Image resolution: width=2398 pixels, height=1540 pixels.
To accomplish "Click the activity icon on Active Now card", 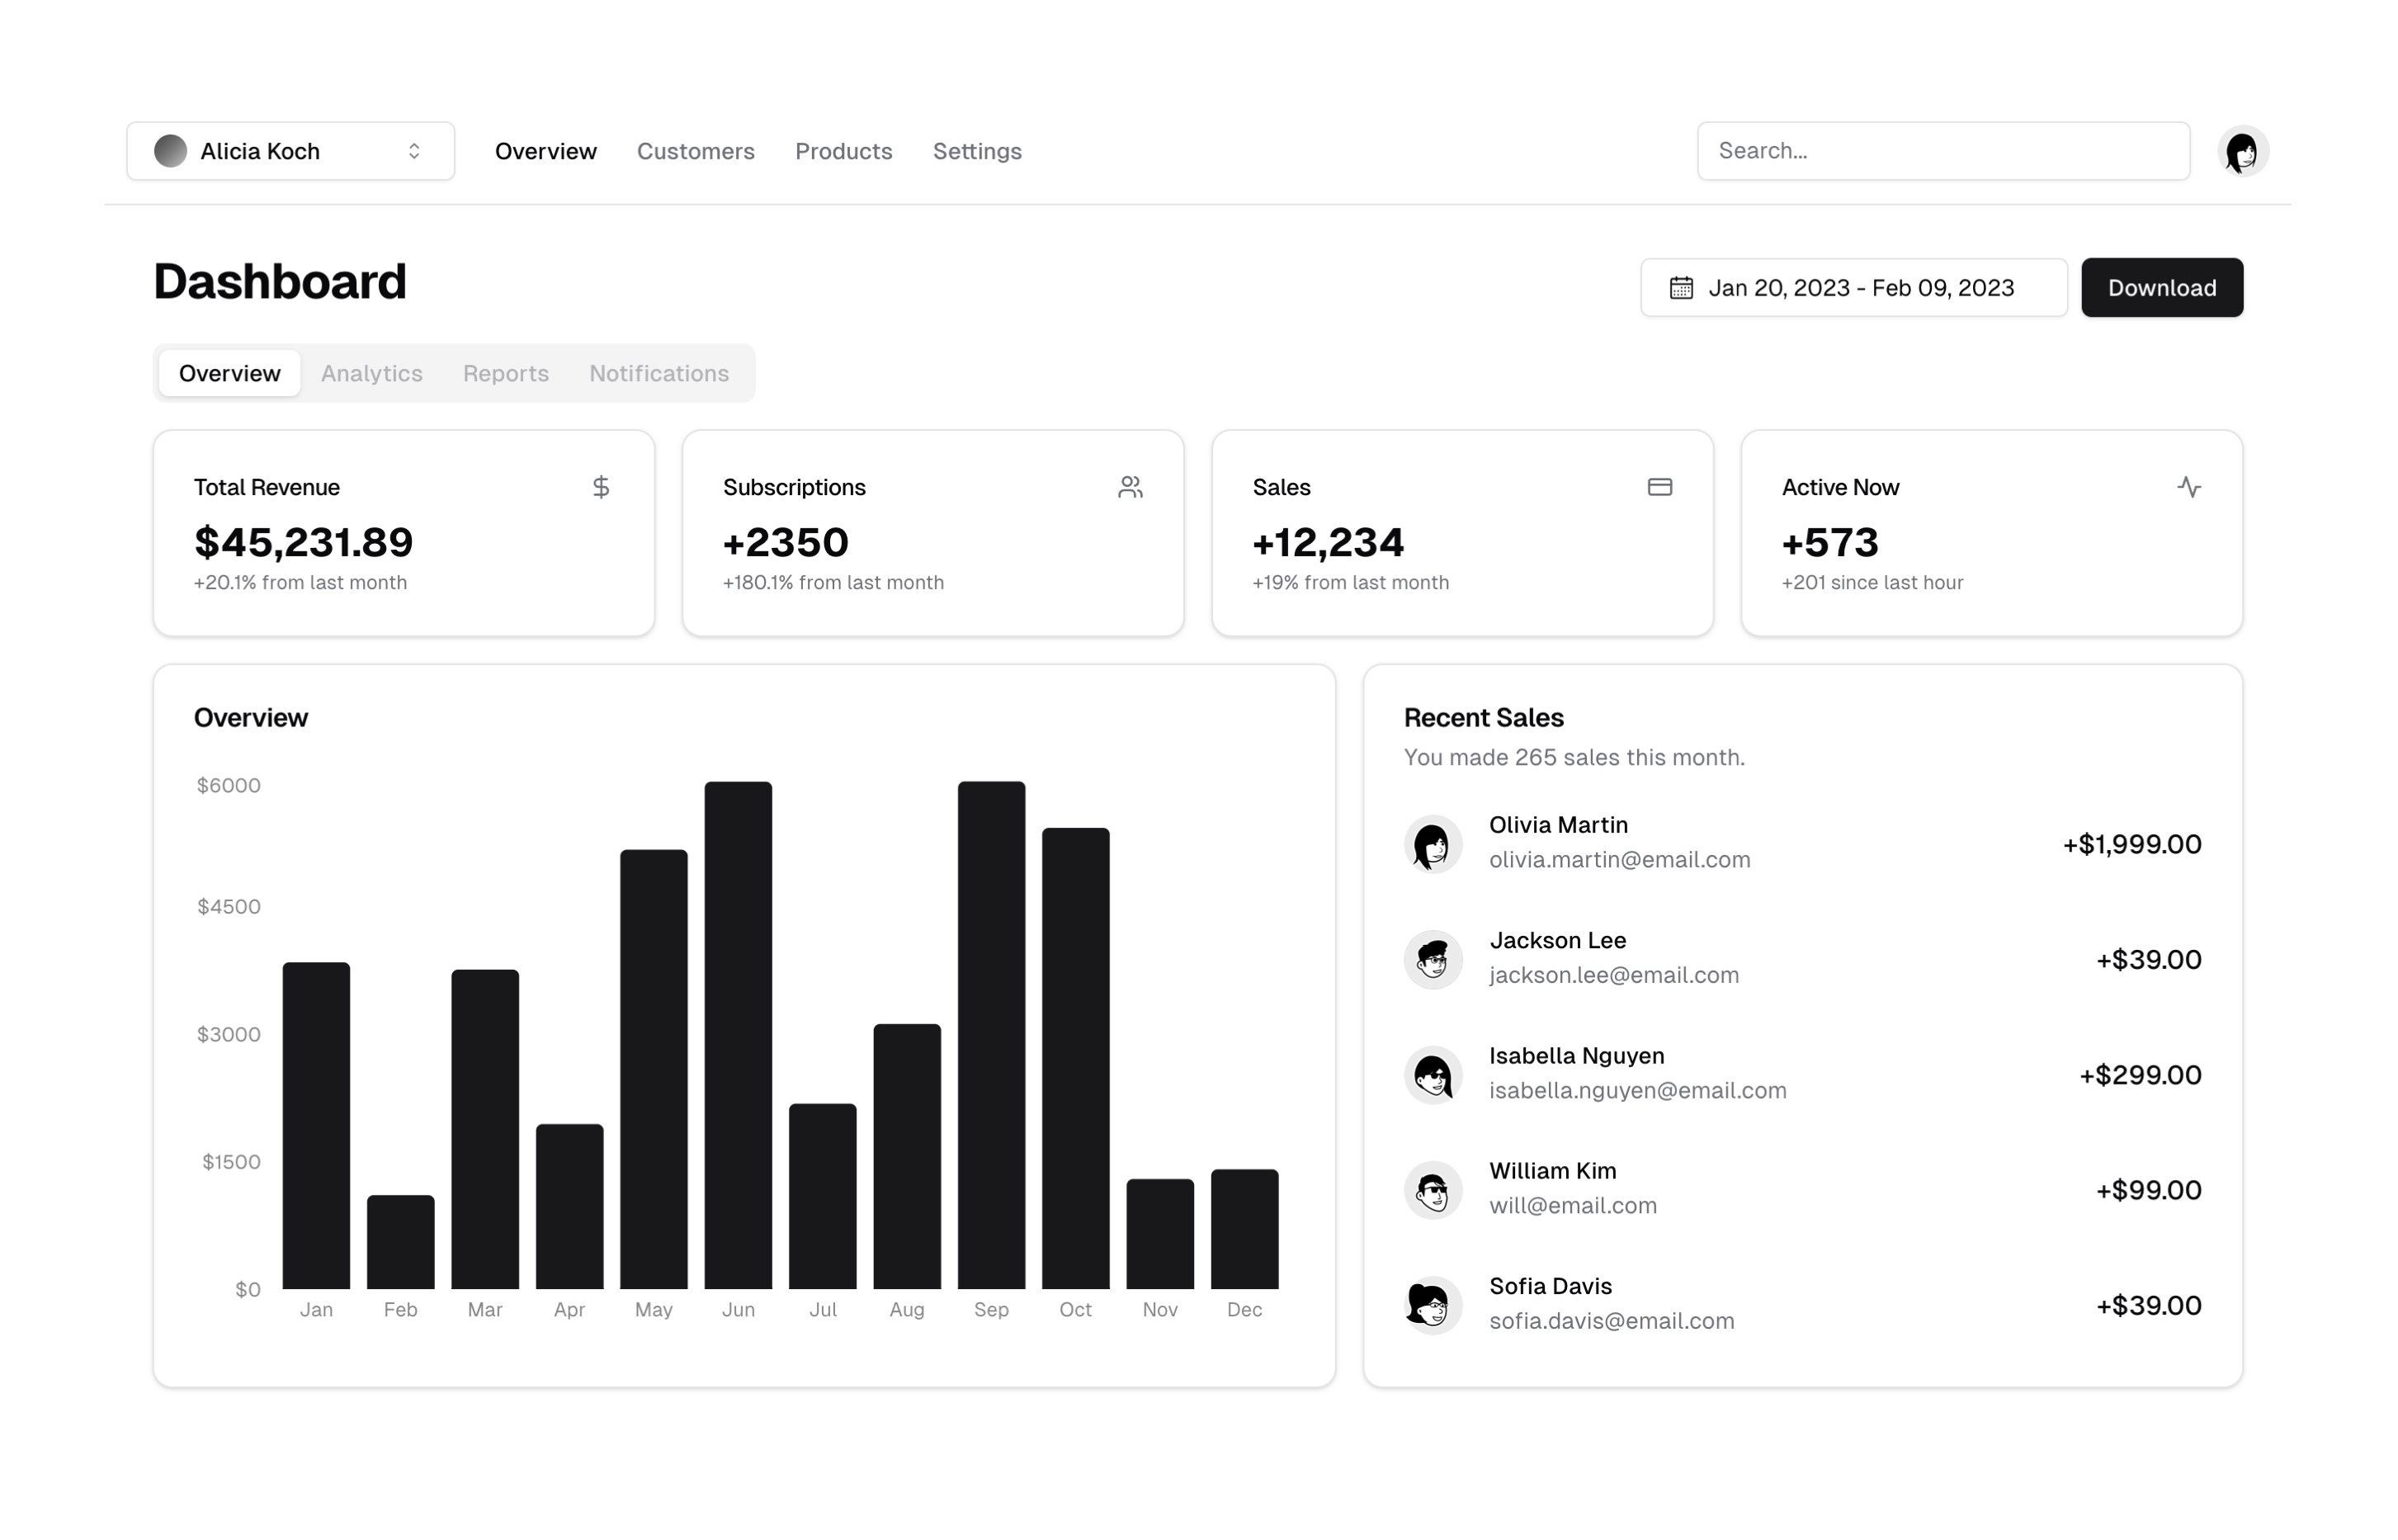I will click(x=2190, y=487).
